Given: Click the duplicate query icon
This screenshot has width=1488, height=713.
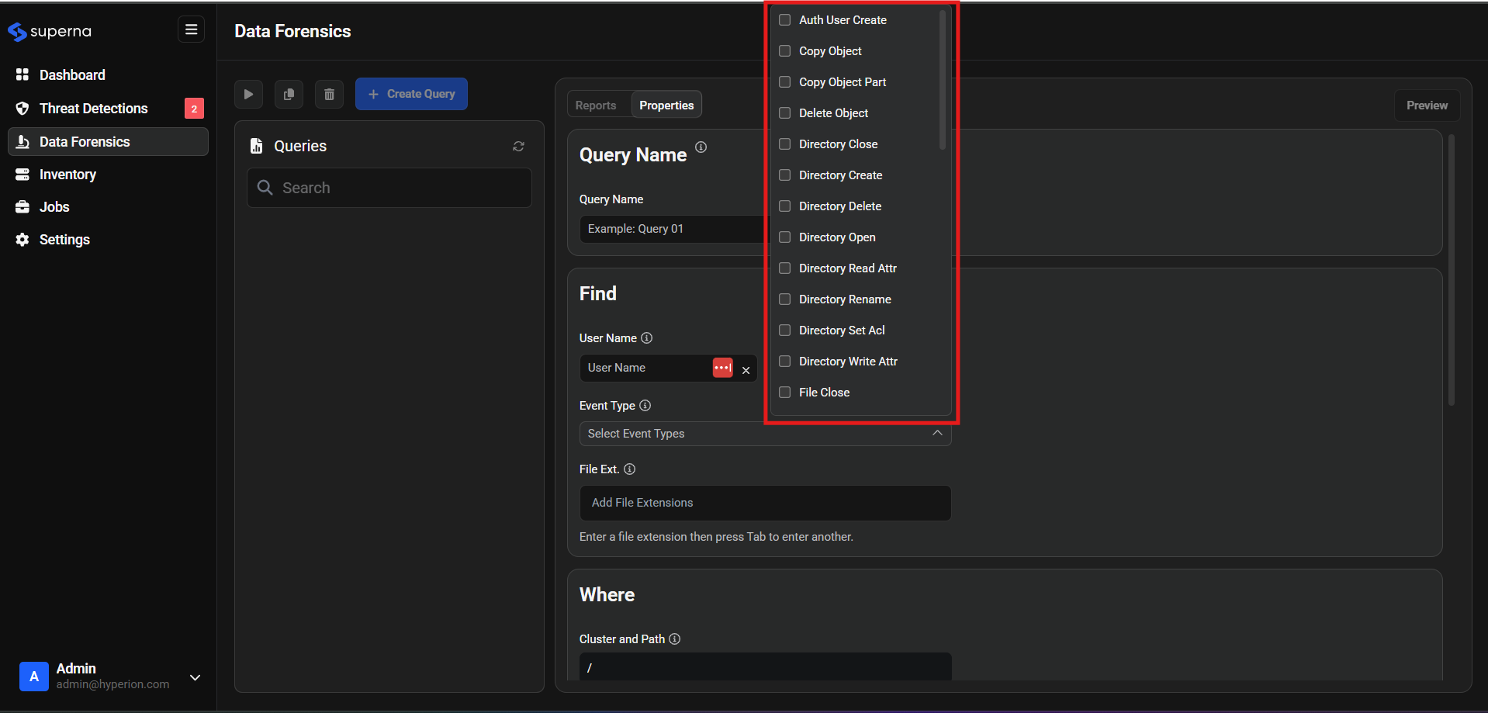Looking at the screenshot, I should click(289, 94).
